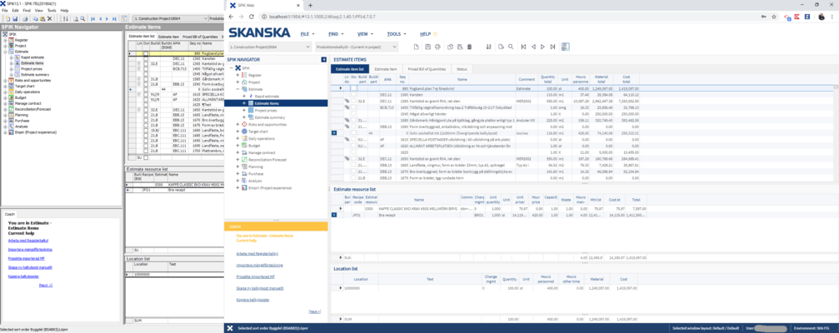Open the Produktionskalkyl estimate dropdown in SPIK Web
The width and height of the screenshot is (839, 333).
pyautogui.click(x=357, y=47)
